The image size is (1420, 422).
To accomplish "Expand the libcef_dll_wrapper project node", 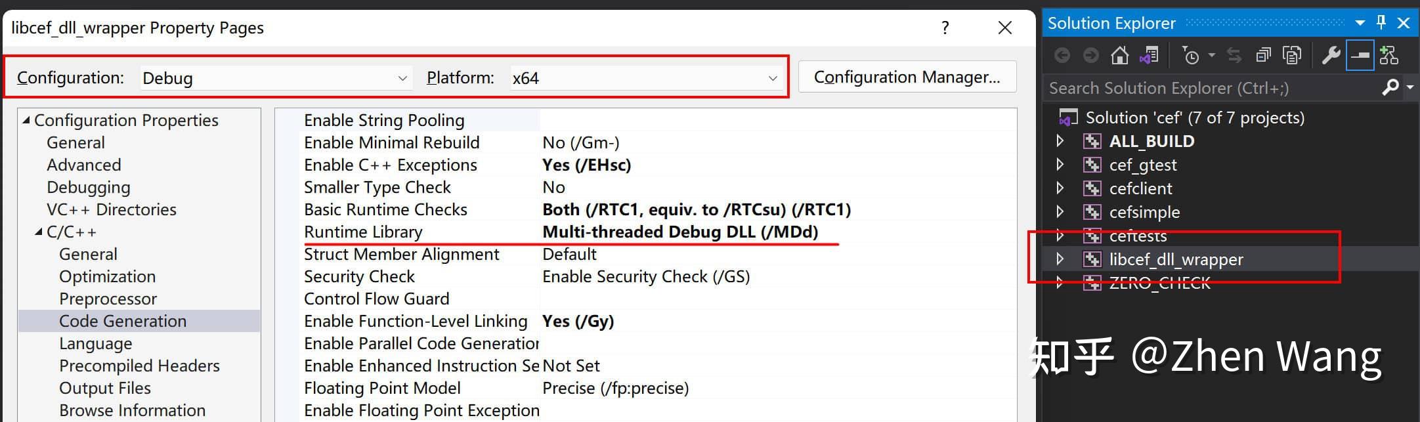I will [1061, 259].
